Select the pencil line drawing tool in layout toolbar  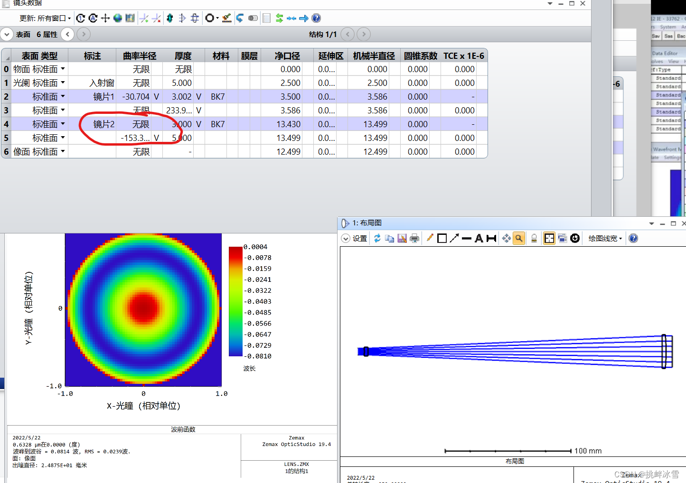tap(430, 238)
